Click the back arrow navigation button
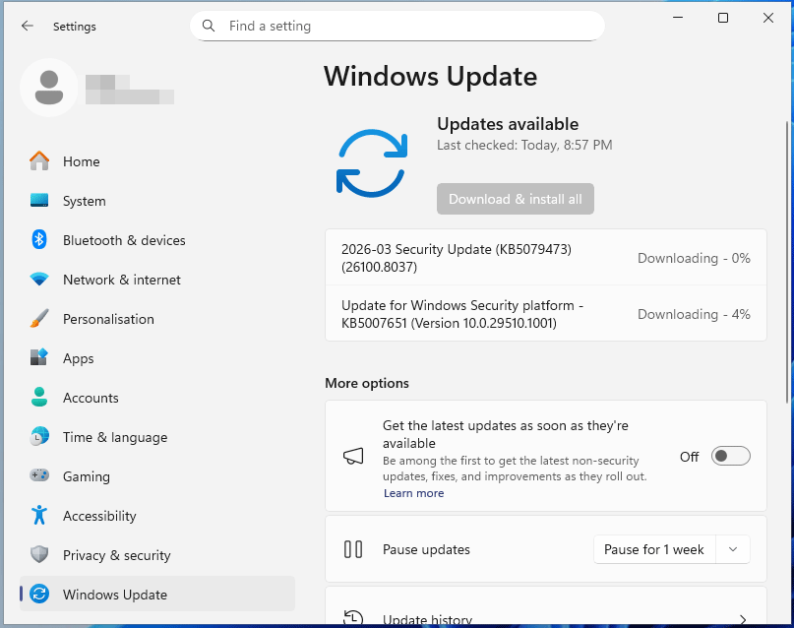794x628 pixels. (x=27, y=27)
